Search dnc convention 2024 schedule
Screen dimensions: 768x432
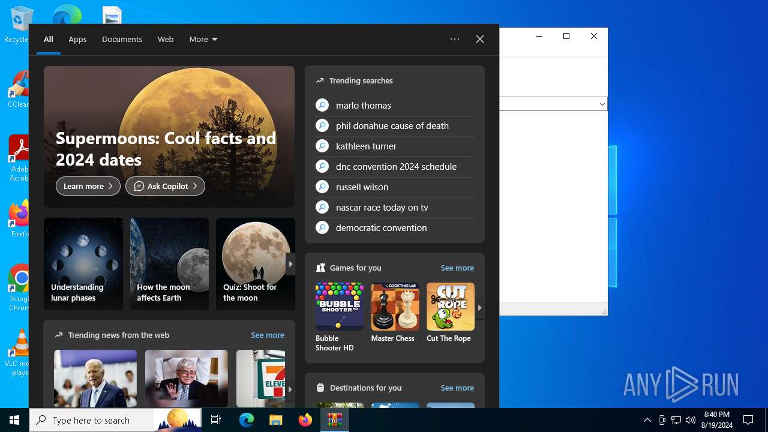pyautogui.click(x=396, y=166)
